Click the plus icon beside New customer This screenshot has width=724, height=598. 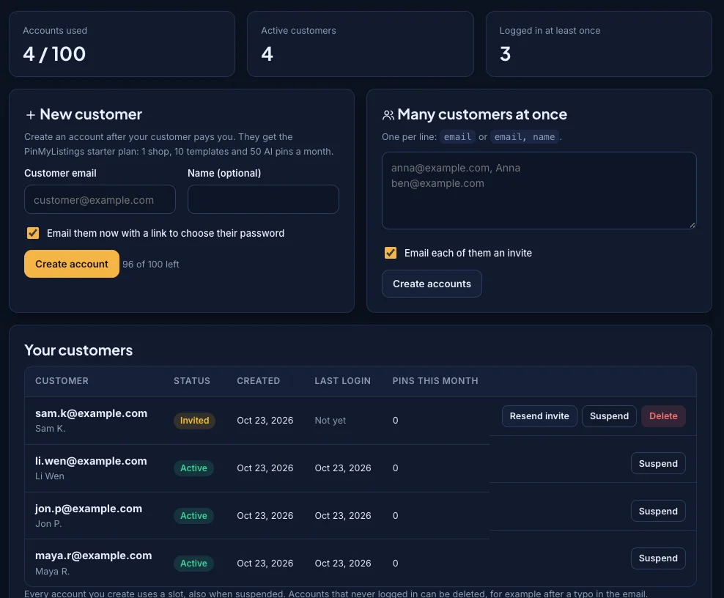pyautogui.click(x=31, y=115)
